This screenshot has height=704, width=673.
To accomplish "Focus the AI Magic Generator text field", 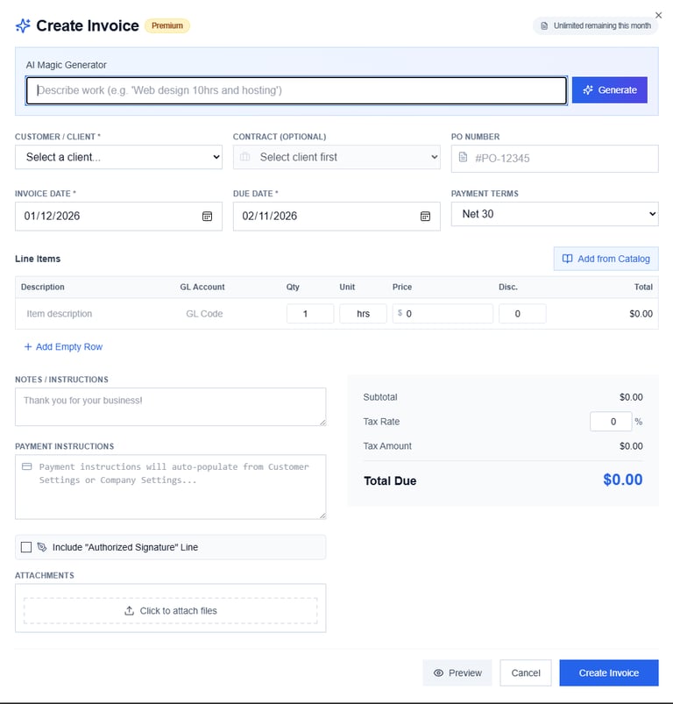I will [296, 90].
